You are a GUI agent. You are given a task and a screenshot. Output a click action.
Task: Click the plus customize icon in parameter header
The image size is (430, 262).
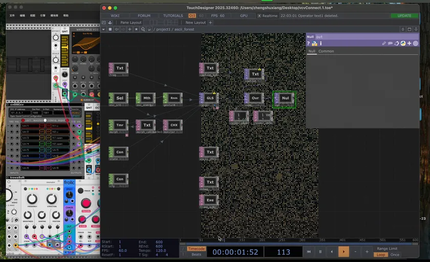409,43
